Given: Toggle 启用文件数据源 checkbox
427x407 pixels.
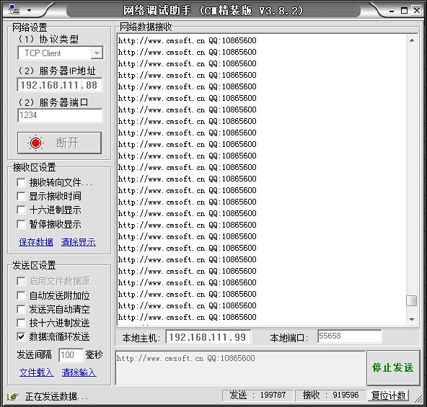Looking at the screenshot, I should (21, 281).
